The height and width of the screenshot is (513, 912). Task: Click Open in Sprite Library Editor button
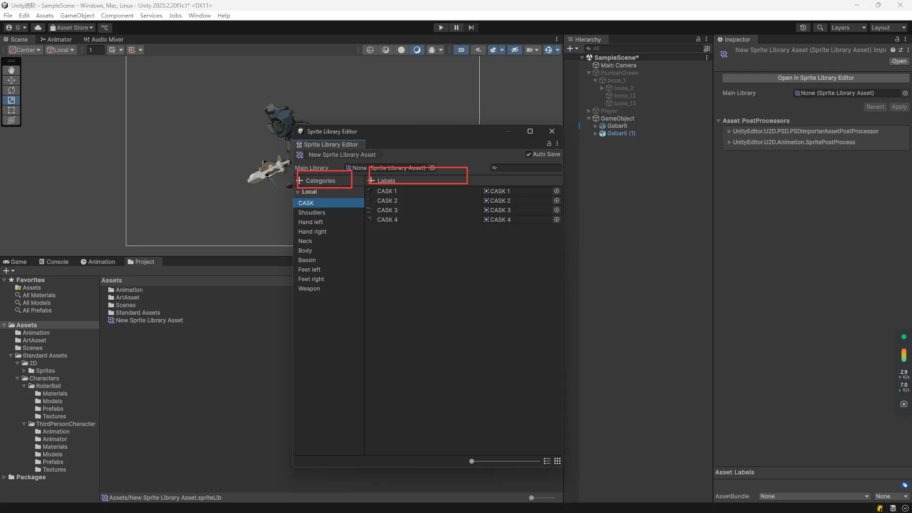(816, 78)
